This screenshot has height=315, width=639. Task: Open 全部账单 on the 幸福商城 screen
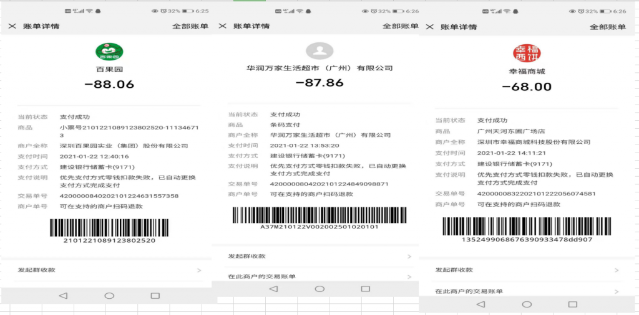click(x=607, y=27)
